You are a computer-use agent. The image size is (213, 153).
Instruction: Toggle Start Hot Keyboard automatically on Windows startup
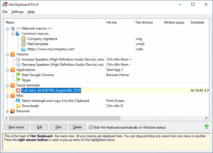[x=91, y=127]
